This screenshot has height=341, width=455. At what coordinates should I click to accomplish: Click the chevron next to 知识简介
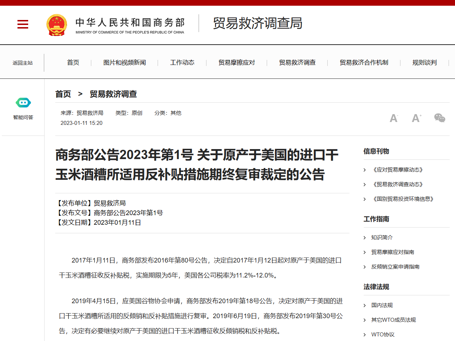[x=364, y=238]
